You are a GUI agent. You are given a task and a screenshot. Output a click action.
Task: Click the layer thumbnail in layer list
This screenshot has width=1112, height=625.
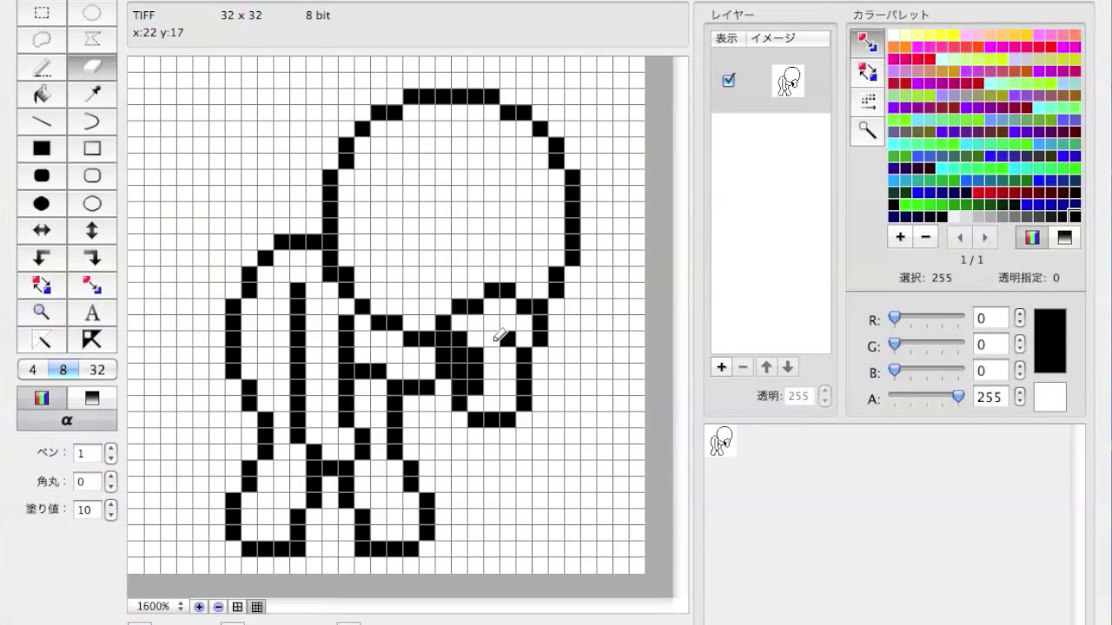[x=788, y=80]
